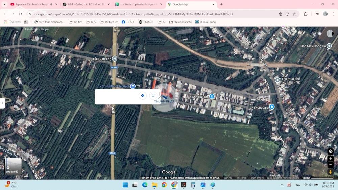This screenshot has width=338, height=190.
Task: Open the Chrome three-dot menu
Action: pos(333,14)
